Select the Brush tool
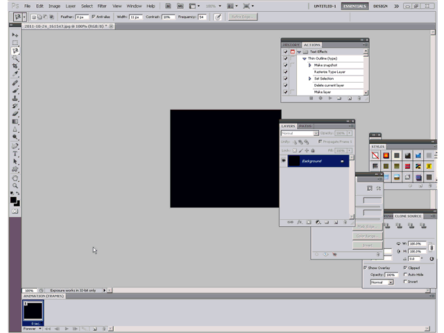Screen dimensions: 444x333 coord(15,91)
